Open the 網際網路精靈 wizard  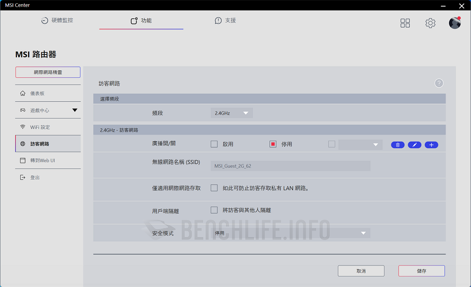tap(48, 72)
